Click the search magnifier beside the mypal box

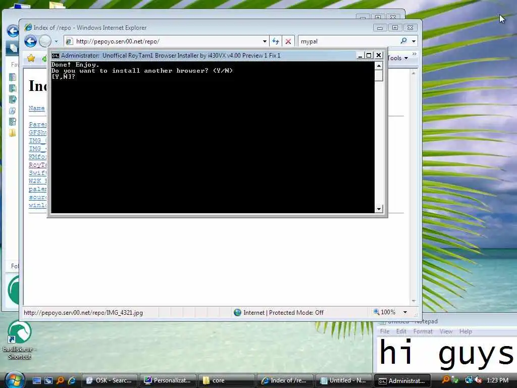pyautogui.click(x=403, y=41)
